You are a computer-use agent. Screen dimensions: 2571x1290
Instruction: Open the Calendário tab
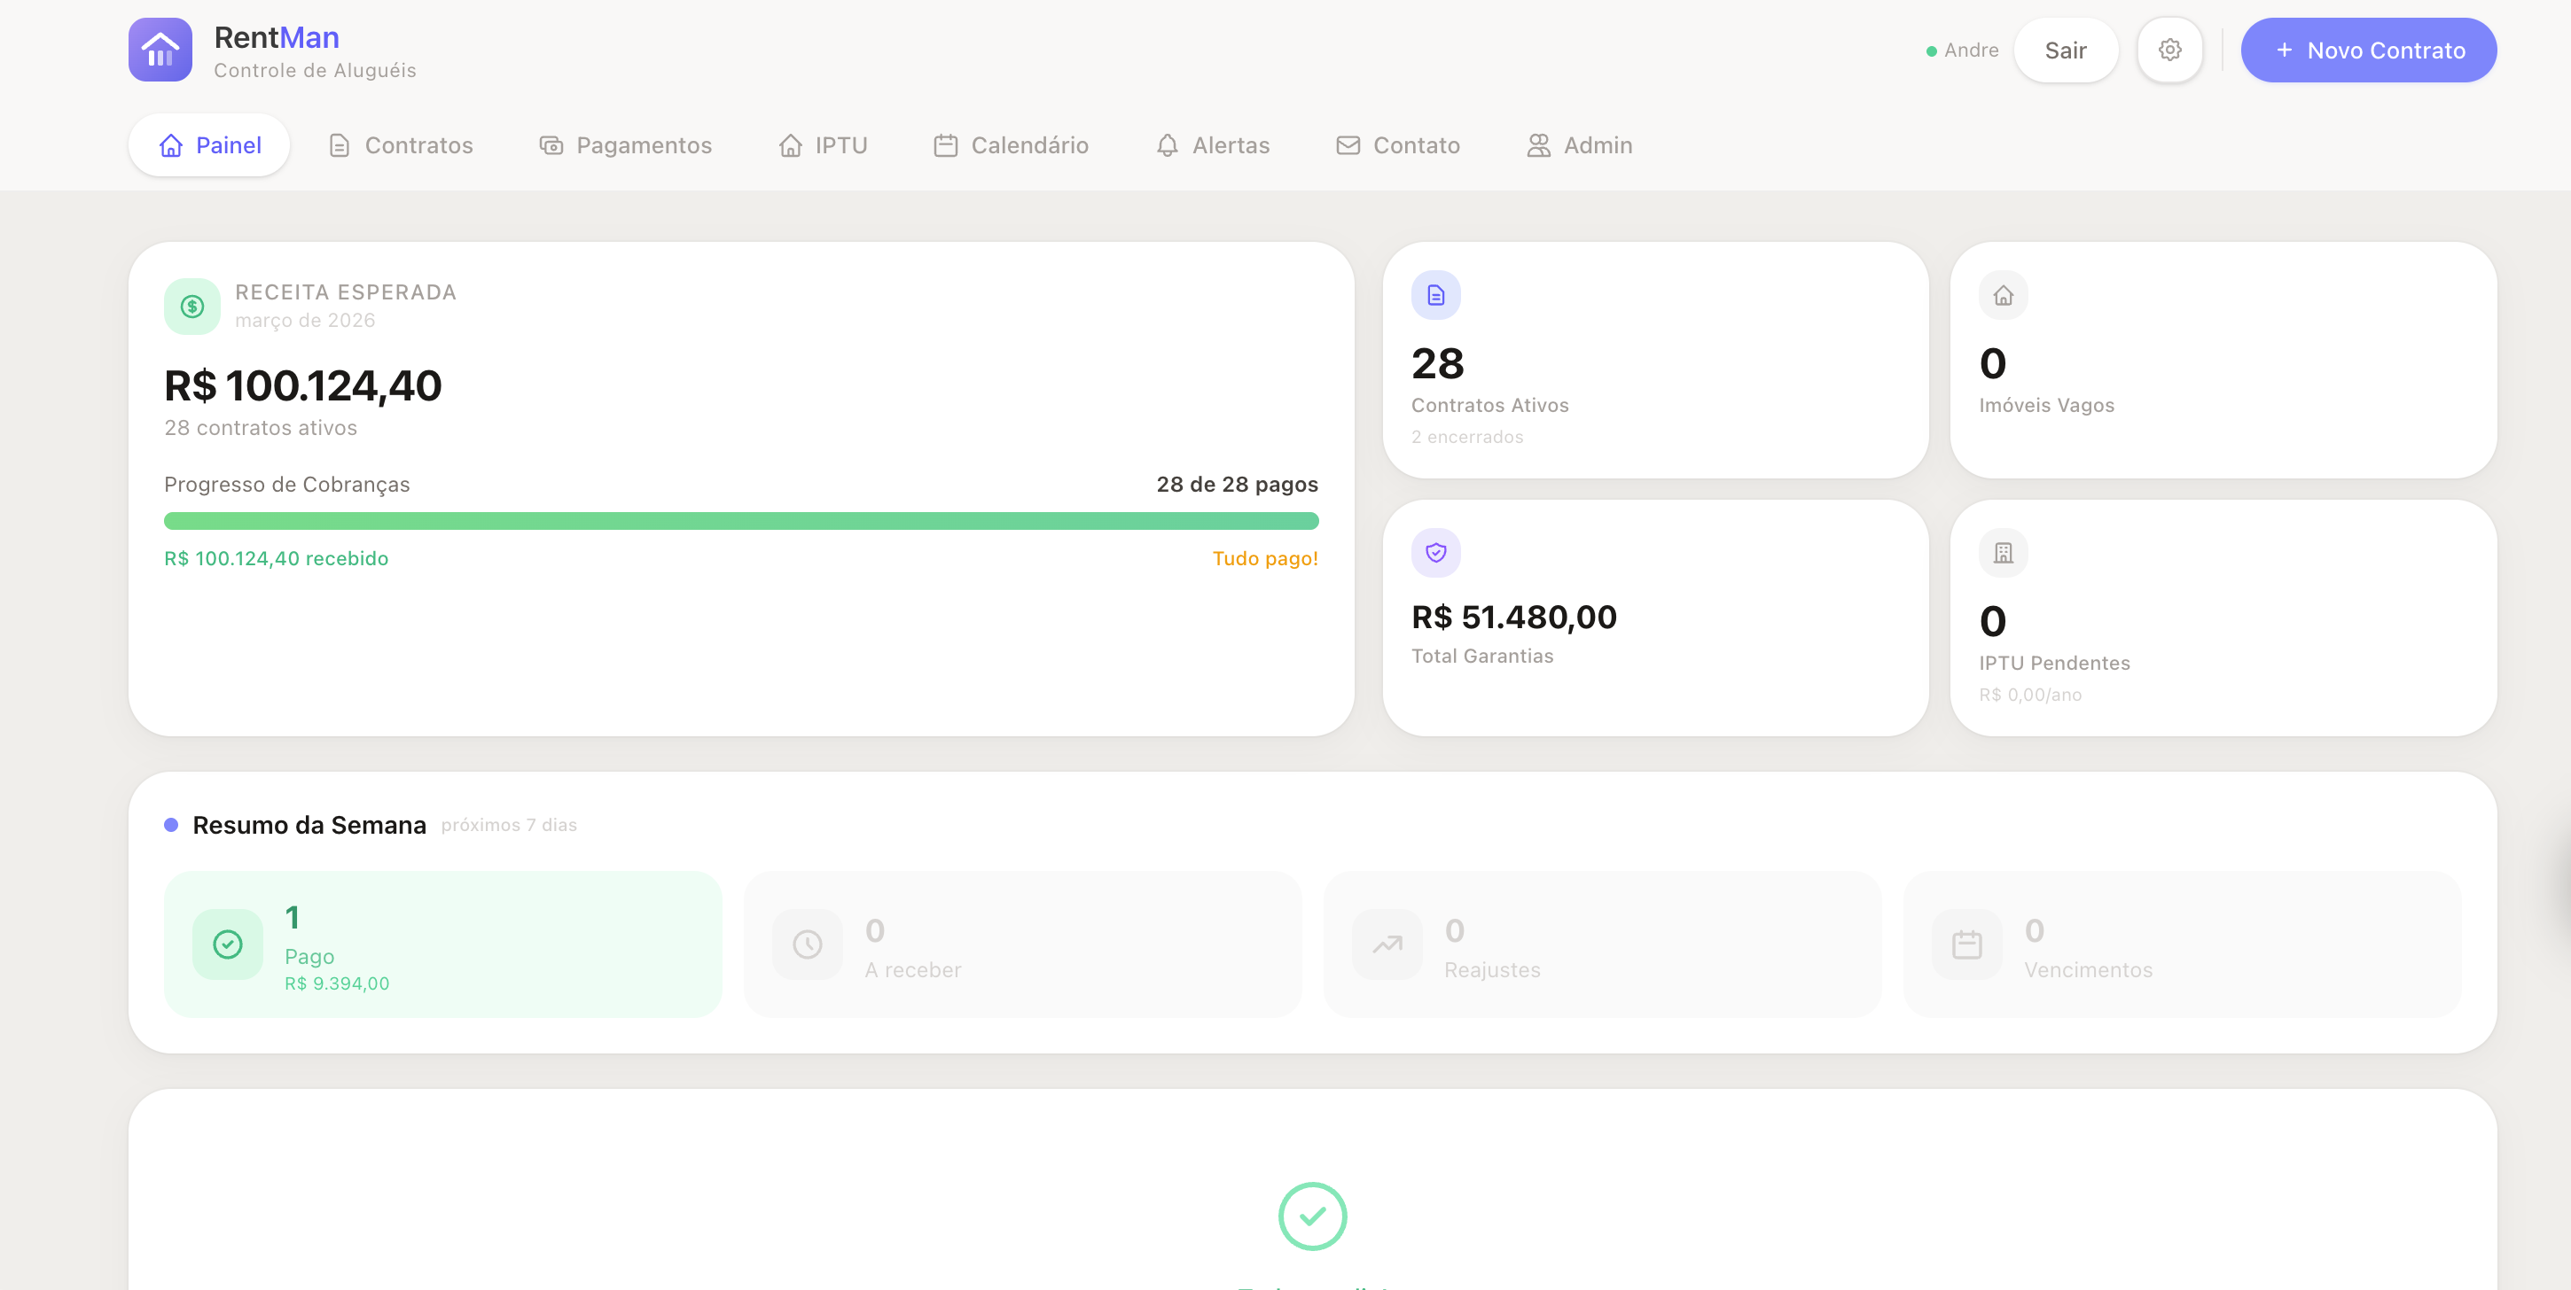(1010, 145)
